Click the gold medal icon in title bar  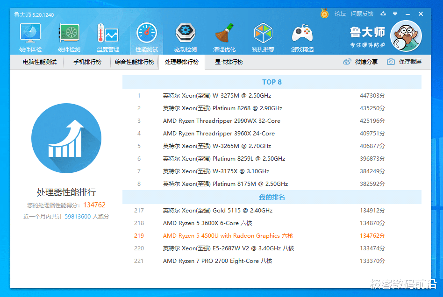[x=324, y=14]
